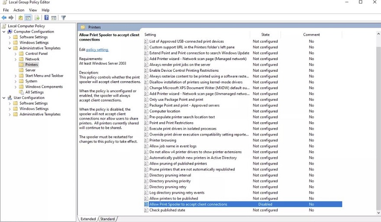Click policy icon beside Directory pruning interval

tap(146, 175)
